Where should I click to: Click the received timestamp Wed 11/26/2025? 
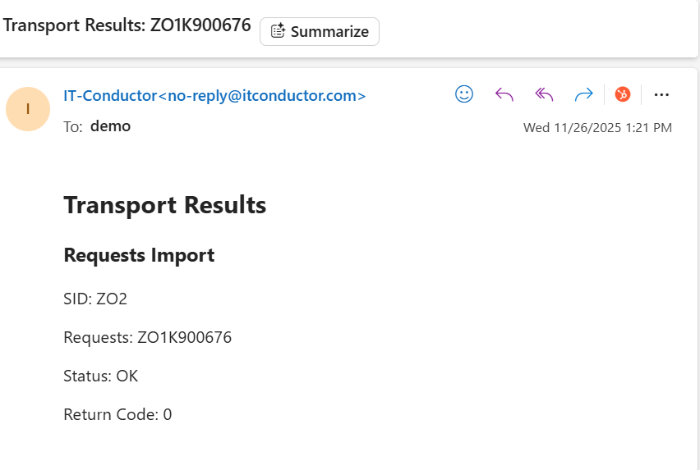(597, 127)
